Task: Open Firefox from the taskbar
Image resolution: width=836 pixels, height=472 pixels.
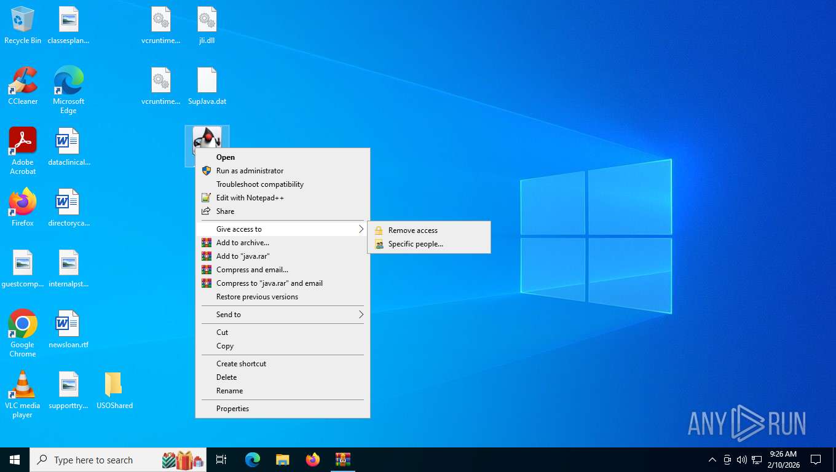Action: point(313,460)
